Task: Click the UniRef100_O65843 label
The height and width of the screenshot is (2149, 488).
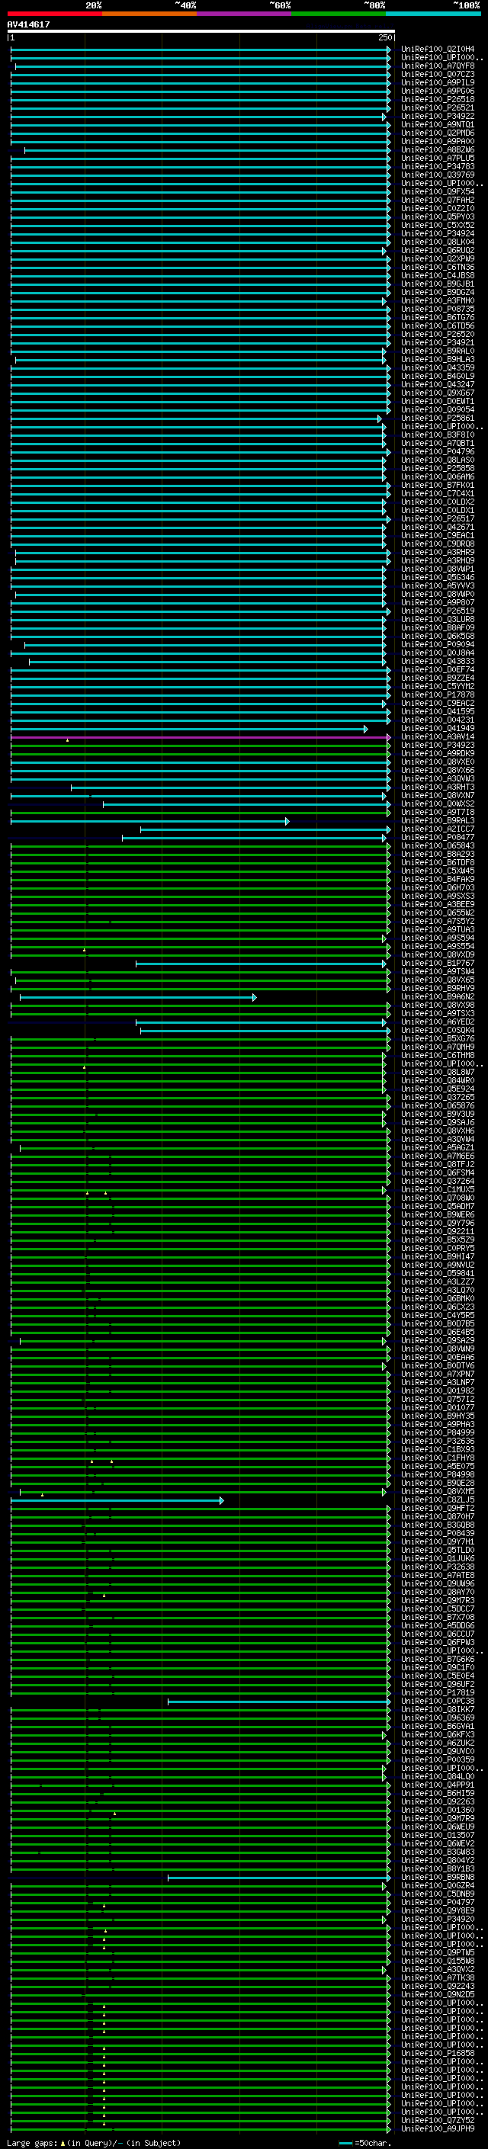Action: click(438, 846)
